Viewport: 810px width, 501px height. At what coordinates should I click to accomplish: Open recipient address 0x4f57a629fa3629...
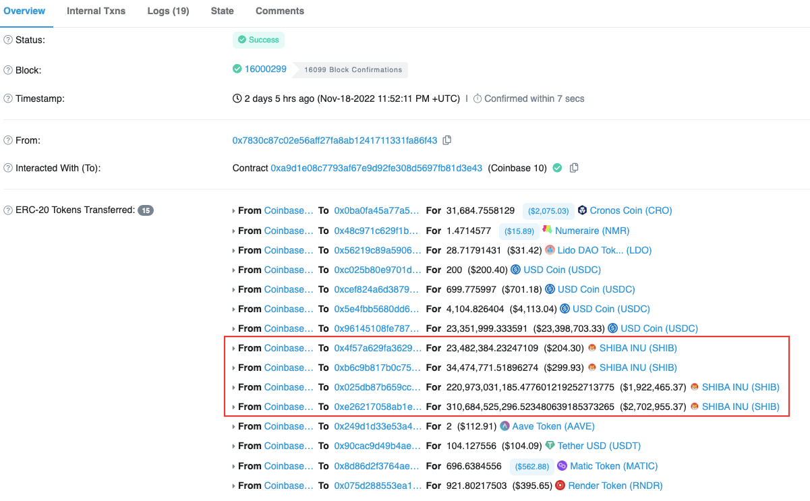[x=377, y=348]
